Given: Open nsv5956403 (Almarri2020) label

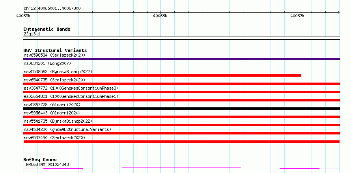Looking at the screenshot, I should pos(52,113).
